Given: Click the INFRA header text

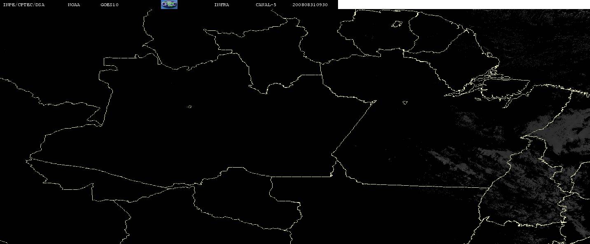Looking at the screenshot, I should pos(222,5).
